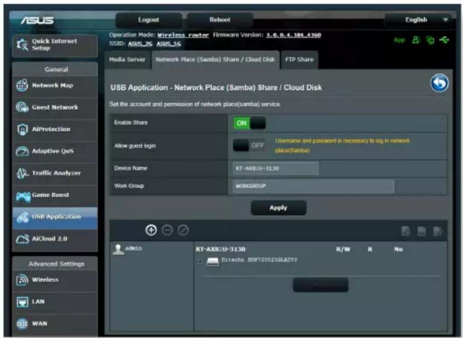Switch to Media Server tab
This screenshot has height=338, width=463.
[x=127, y=59]
